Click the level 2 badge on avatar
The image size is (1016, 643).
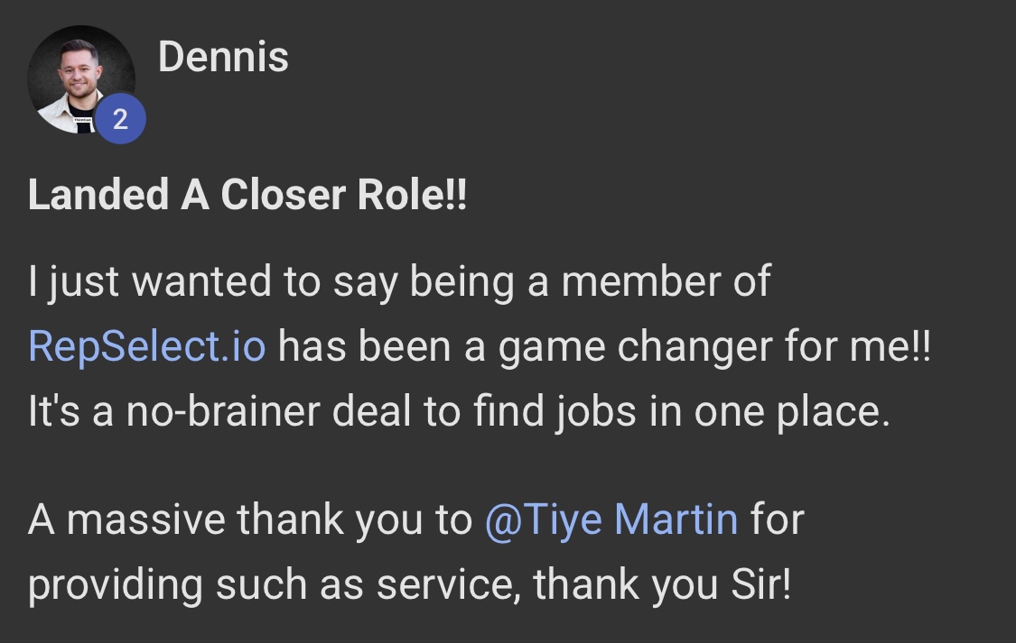click(x=120, y=120)
